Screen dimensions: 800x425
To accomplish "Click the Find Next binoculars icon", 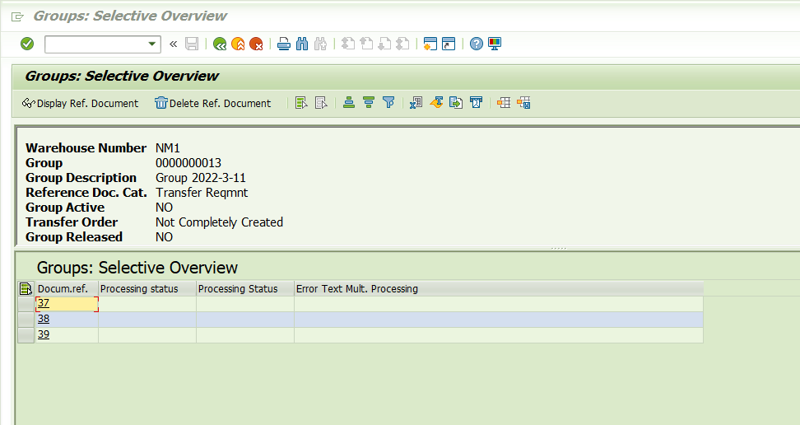I will click(320, 44).
